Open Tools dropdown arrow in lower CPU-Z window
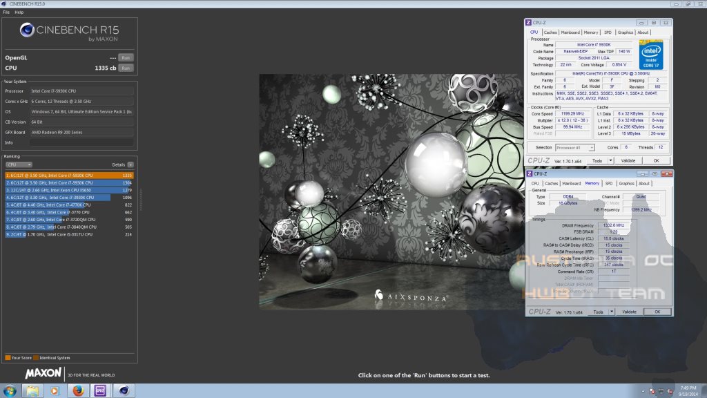 click(612, 312)
